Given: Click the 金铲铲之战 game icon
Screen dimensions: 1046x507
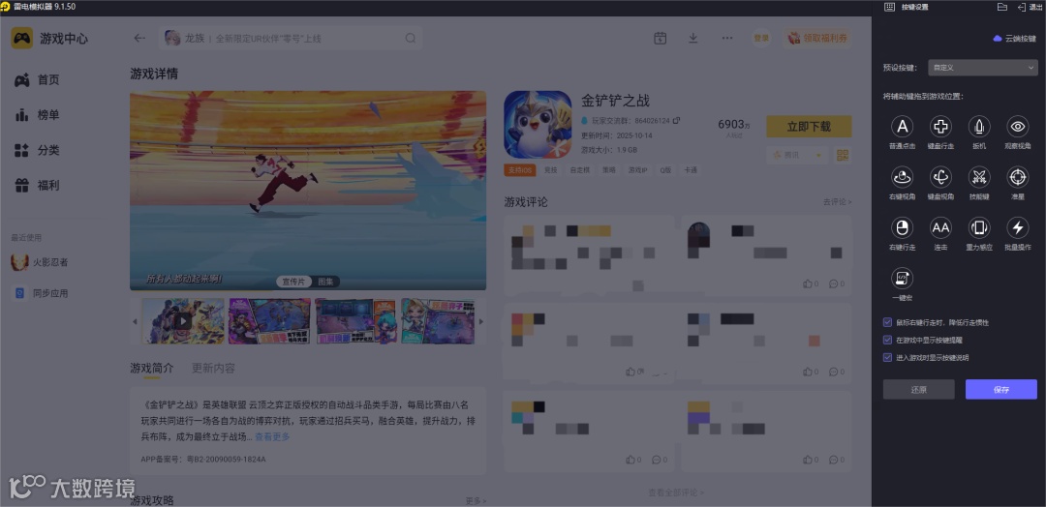Looking at the screenshot, I should tap(538, 125).
